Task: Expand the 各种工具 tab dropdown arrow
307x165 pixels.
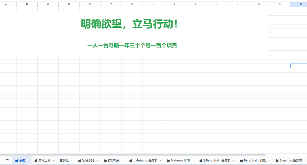Action: [x=53, y=160]
